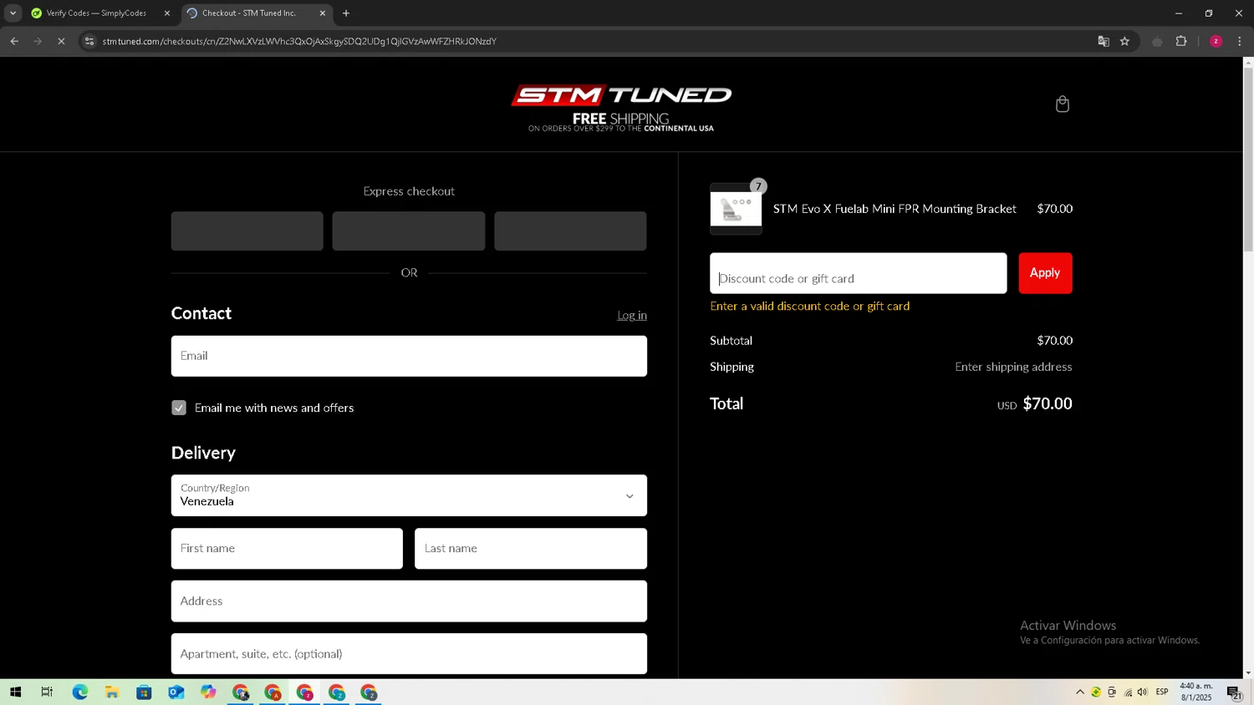Open the tab search dropdown arrow
1254x705 pixels.
[13, 13]
